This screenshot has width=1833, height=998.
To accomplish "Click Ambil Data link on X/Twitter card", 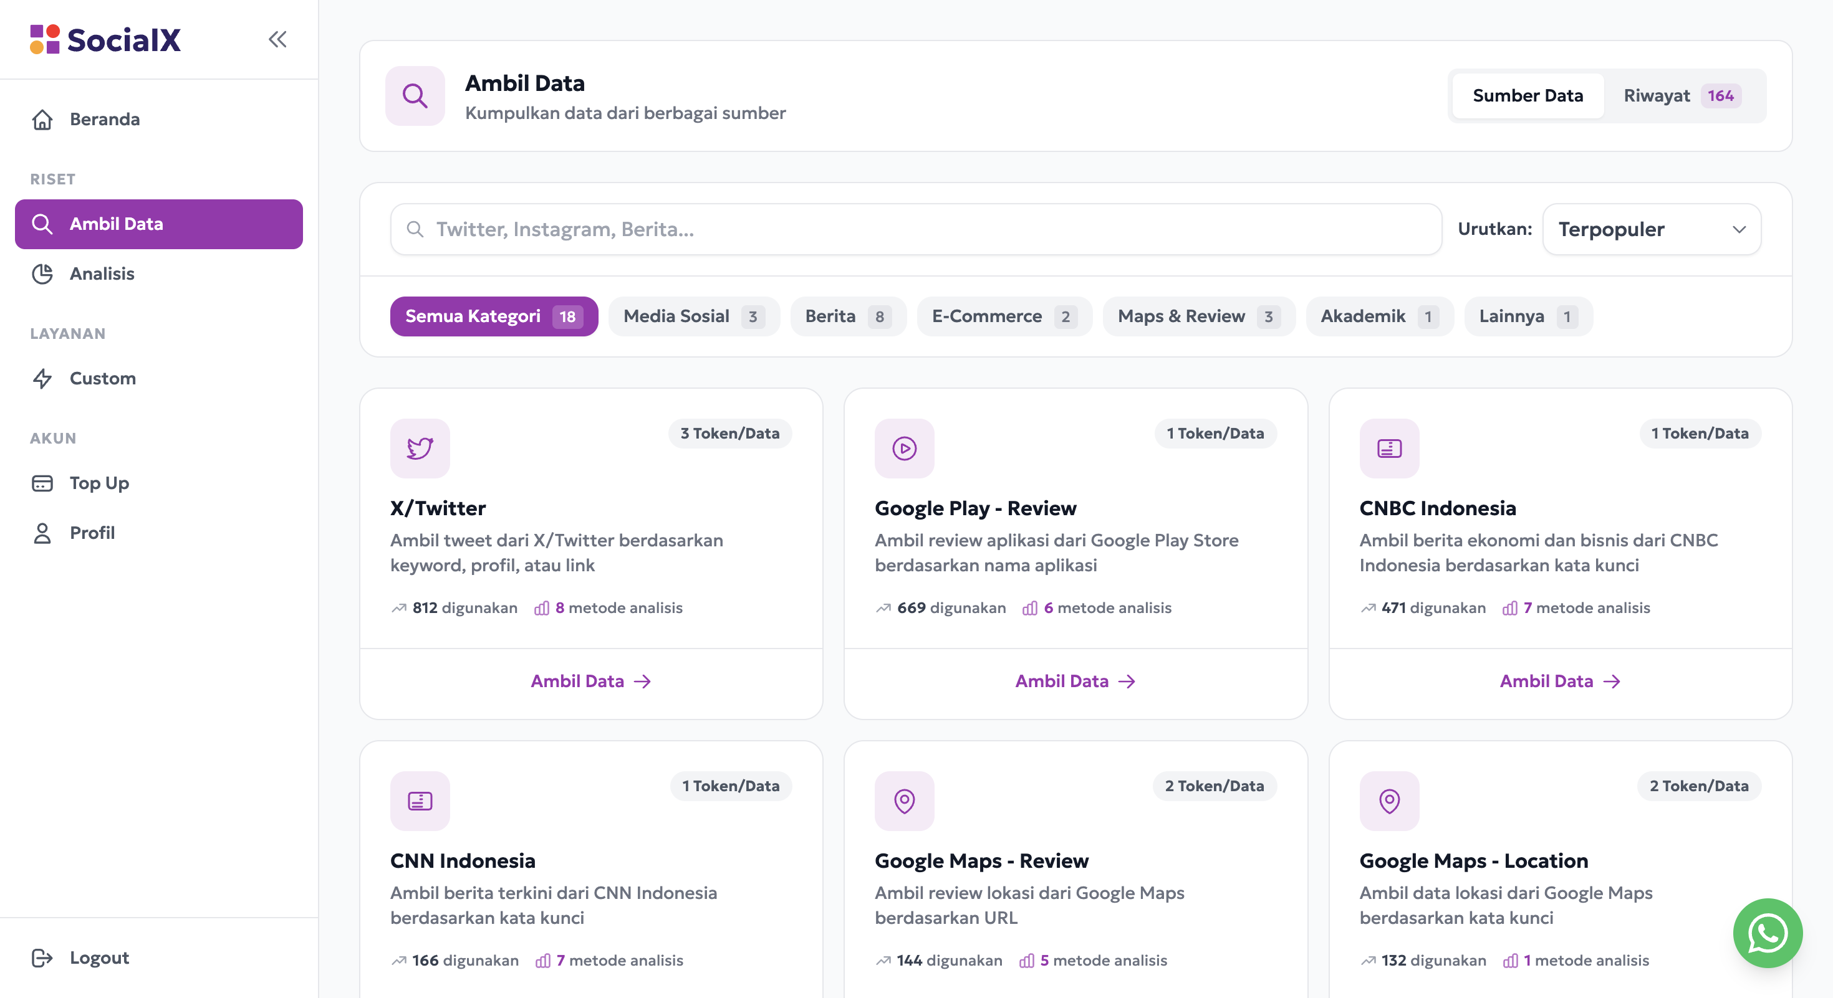I will pyautogui.click(x=590, y=681).
